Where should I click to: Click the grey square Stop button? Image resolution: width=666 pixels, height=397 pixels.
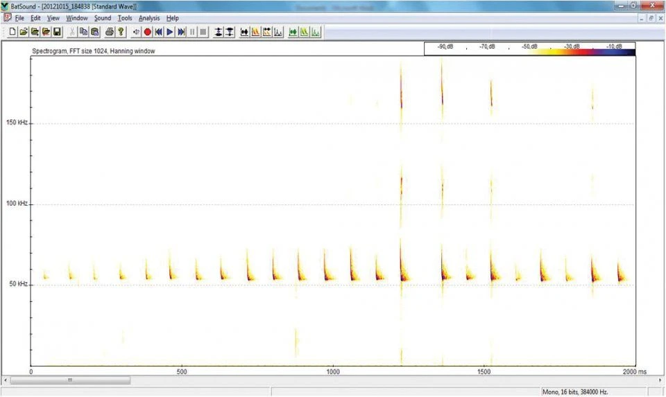pos(203,32)
